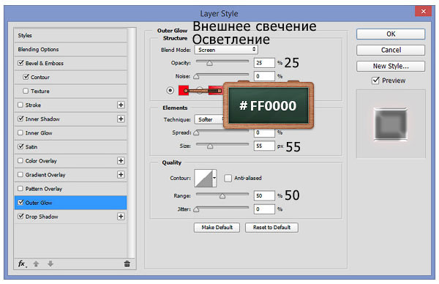Add another Color Overlay with plus icon
This screenshot has width=439, height=284.
click(121, 160)
